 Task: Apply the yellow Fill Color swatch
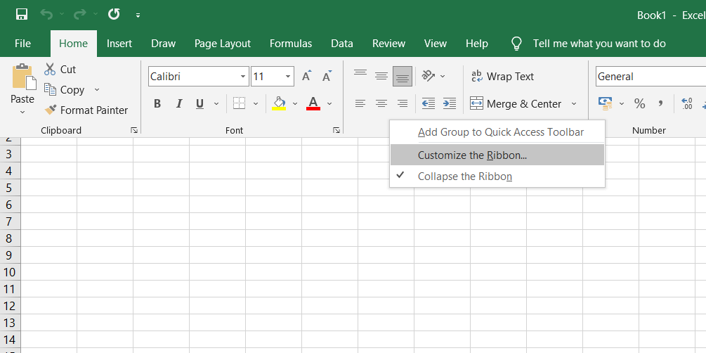pos(279,103)
